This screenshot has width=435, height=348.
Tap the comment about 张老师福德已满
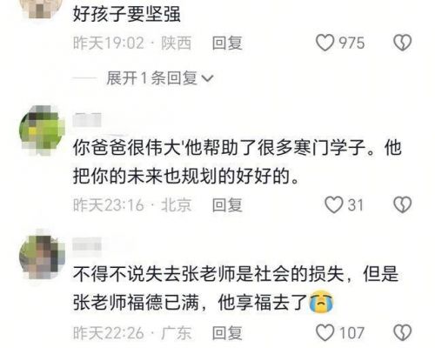(236, 289)
